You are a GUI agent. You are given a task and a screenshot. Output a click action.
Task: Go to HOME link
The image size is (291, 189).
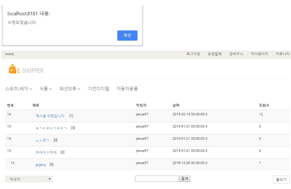[9, 54]
